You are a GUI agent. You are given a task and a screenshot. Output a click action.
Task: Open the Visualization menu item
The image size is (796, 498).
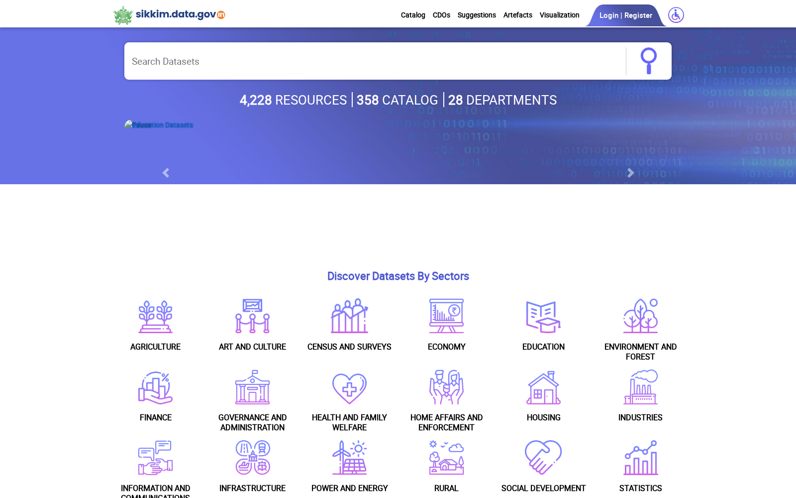[x=559, y=15]
